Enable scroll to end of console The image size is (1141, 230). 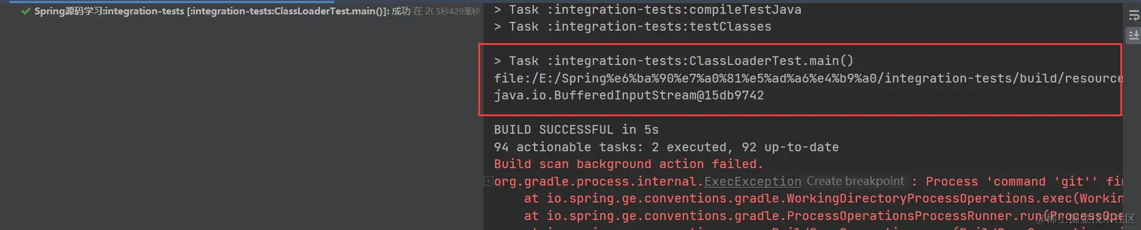tap(1133, 36)
